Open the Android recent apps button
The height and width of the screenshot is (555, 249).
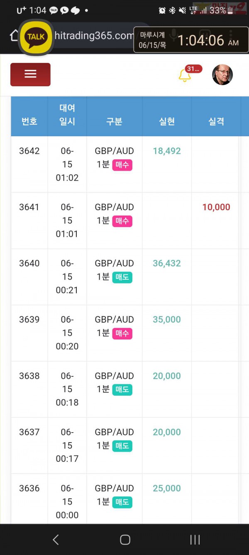coord(195,540)
